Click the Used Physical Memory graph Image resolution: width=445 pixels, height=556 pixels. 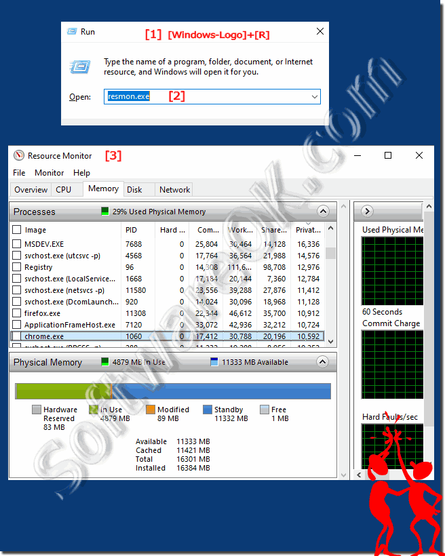(x=392, y=271)
